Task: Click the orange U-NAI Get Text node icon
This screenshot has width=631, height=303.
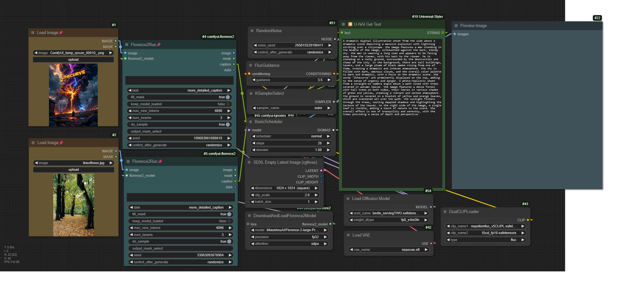Action: [x=350, y=24]
